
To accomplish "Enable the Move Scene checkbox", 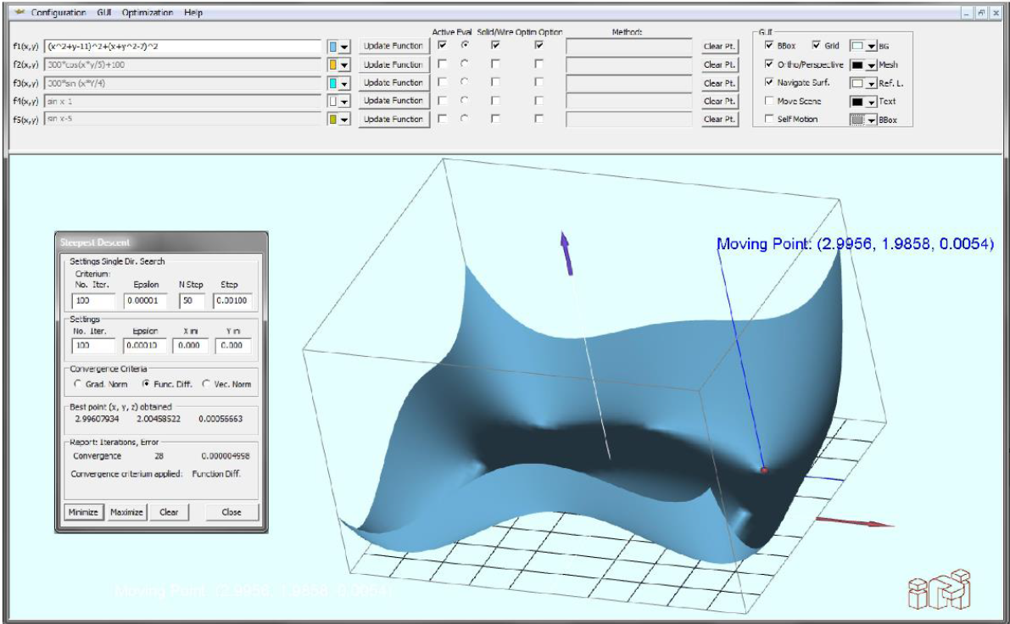I will tap(769, 101).
